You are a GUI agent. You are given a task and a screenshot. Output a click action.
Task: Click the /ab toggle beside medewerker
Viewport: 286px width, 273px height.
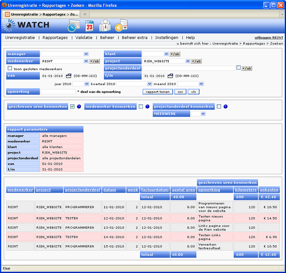[x=94, y=61]
